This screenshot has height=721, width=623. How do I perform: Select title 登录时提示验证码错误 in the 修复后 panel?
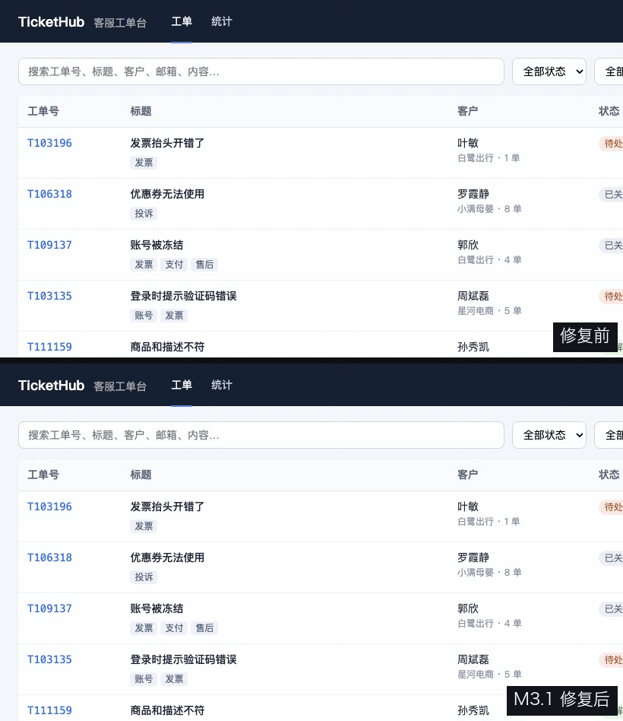tap(183, 660)
